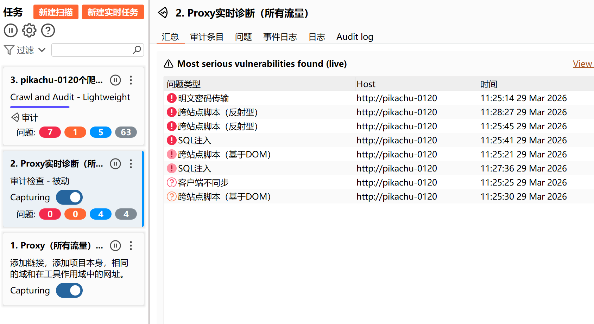
Task: Pause task 1 Proxy all traffic
Action: (115, 246)
